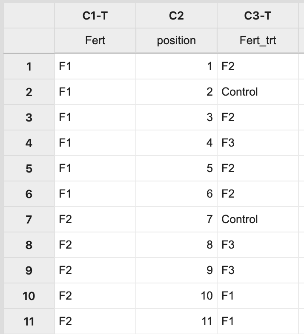
Task: Click the F2 Fert cell in row 8
Action: point(95,245)
